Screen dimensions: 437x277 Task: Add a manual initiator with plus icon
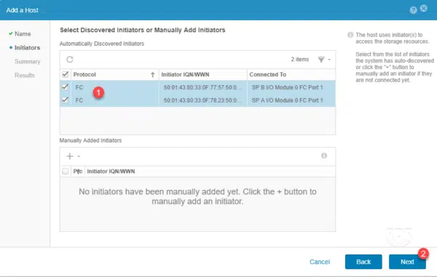70,156
